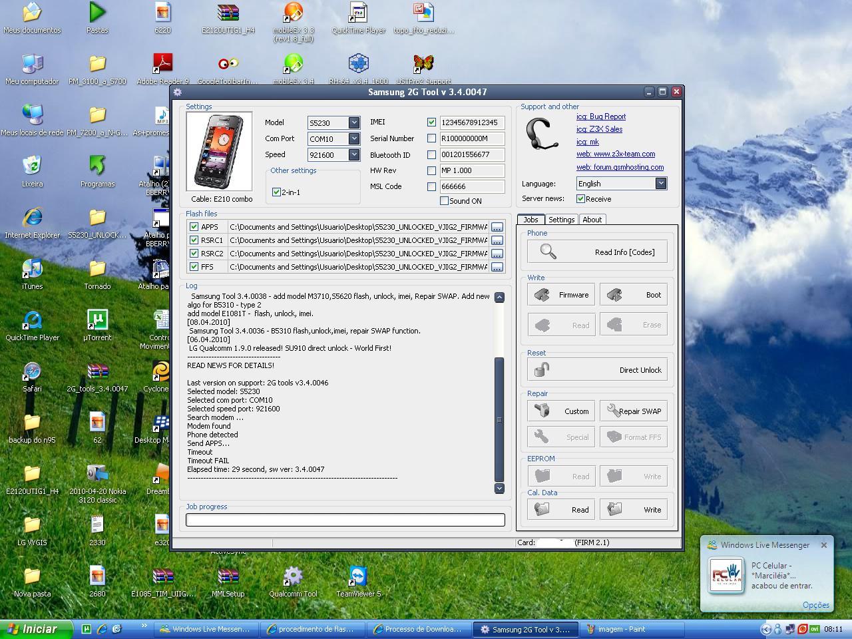The image size is (852, 639).
Task: Open the Custom repair option
Action: 561,411
